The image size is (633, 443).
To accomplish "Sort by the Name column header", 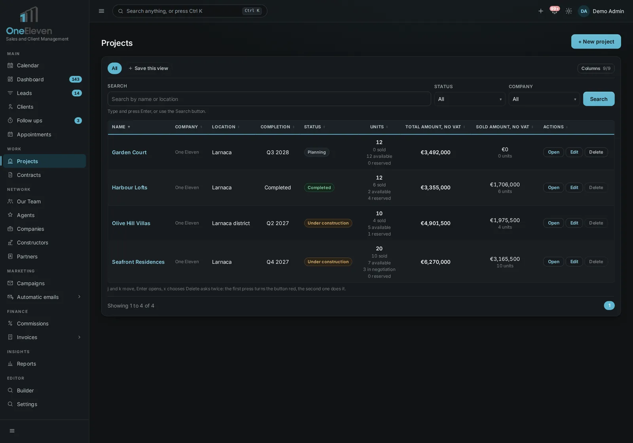I will (121, 127).
